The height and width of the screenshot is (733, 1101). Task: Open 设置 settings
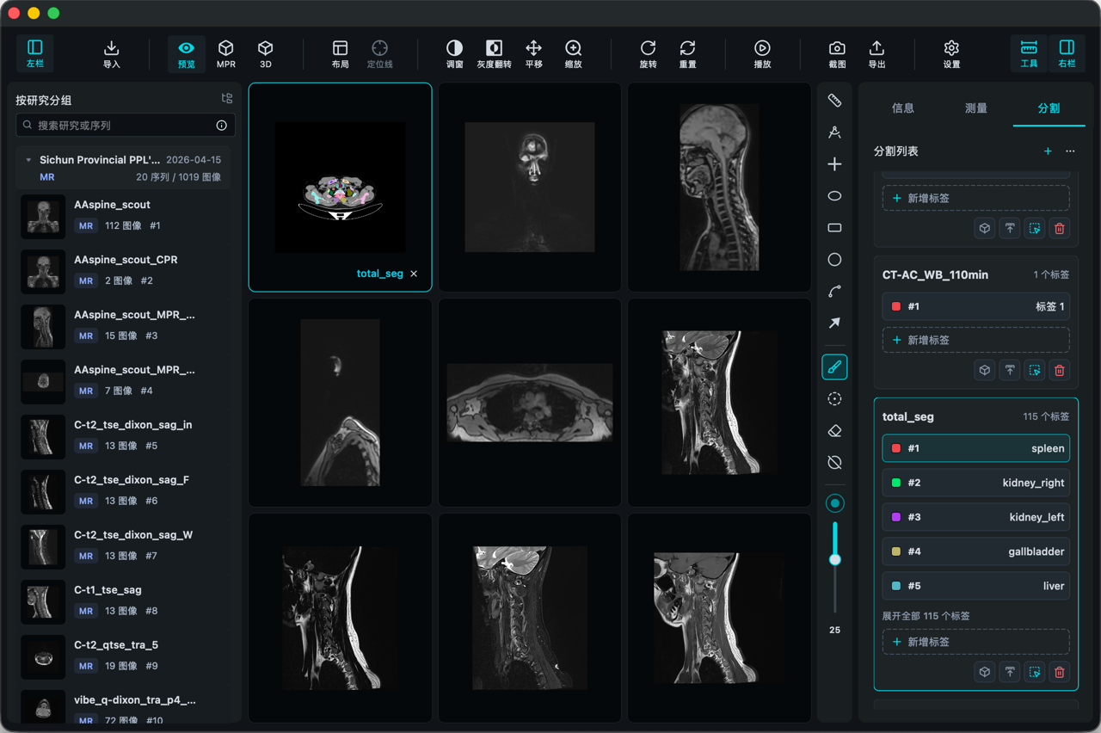[951, 53]
